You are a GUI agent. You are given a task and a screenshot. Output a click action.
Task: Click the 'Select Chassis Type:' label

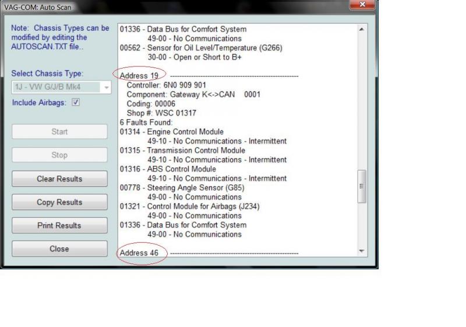(x=47, y=73)
